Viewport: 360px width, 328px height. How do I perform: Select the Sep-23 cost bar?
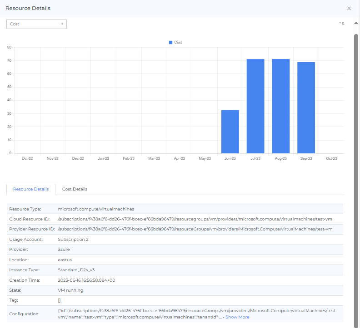[x=306, y=108]
